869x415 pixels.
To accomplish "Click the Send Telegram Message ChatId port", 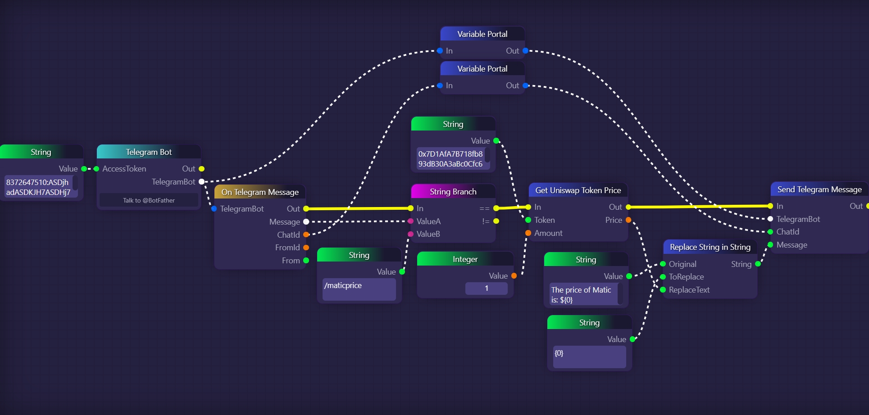I will [770, 232].
